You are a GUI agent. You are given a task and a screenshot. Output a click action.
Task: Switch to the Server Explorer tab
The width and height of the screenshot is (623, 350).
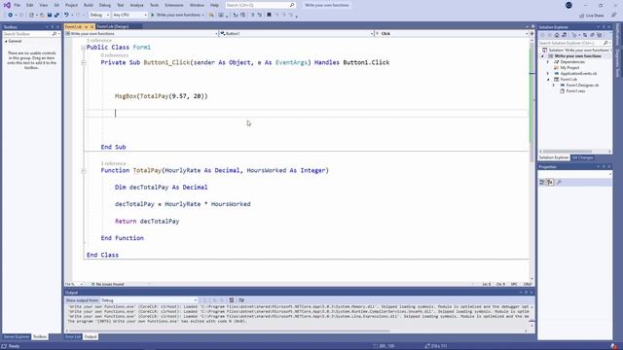17,336
